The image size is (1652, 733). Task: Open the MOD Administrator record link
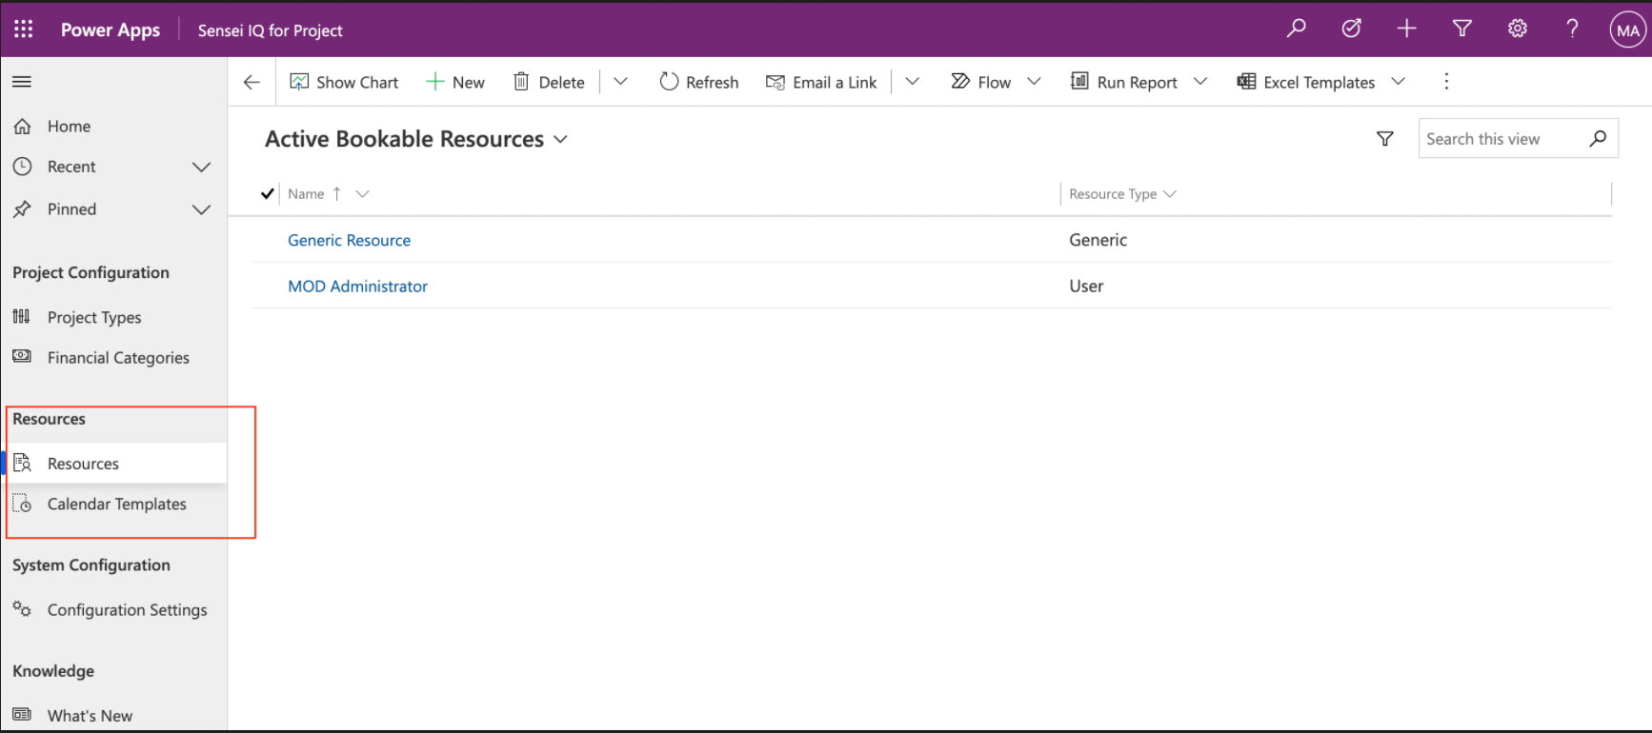pos(357,287)
